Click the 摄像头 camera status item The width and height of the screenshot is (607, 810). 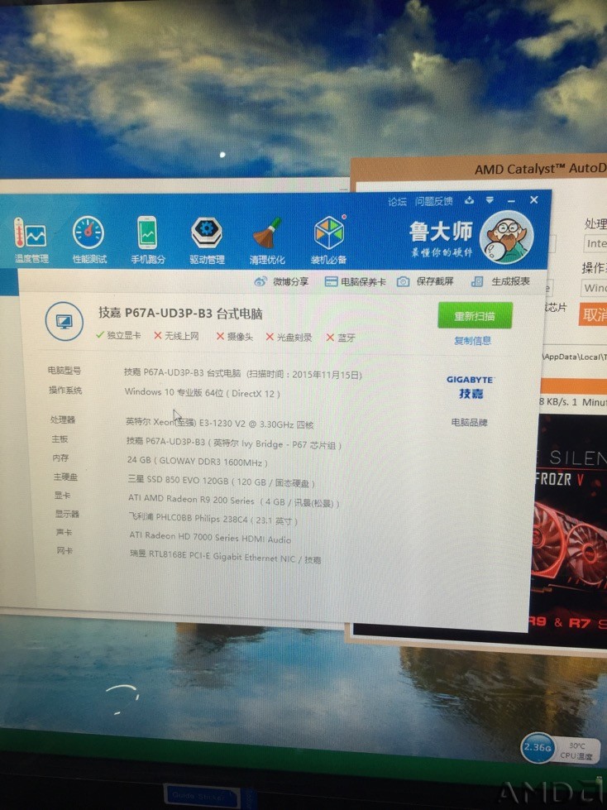(x=234, y=337)
